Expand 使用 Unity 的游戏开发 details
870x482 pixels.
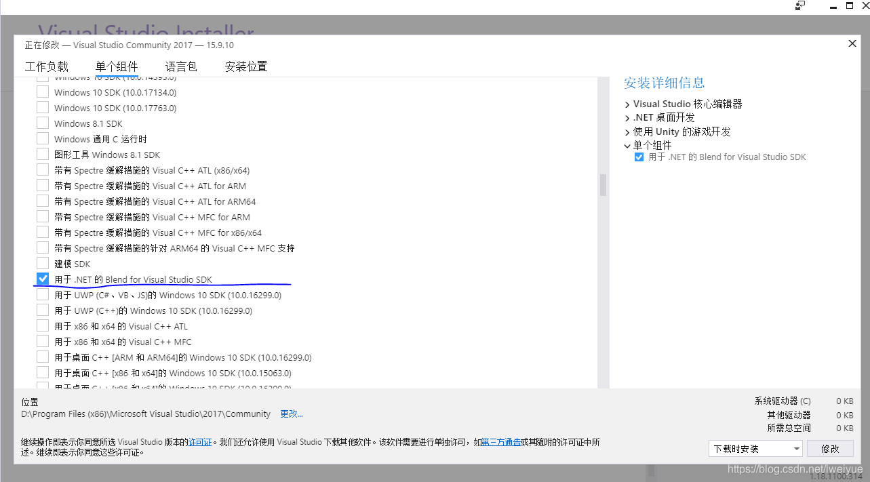(x=627, y=132)
